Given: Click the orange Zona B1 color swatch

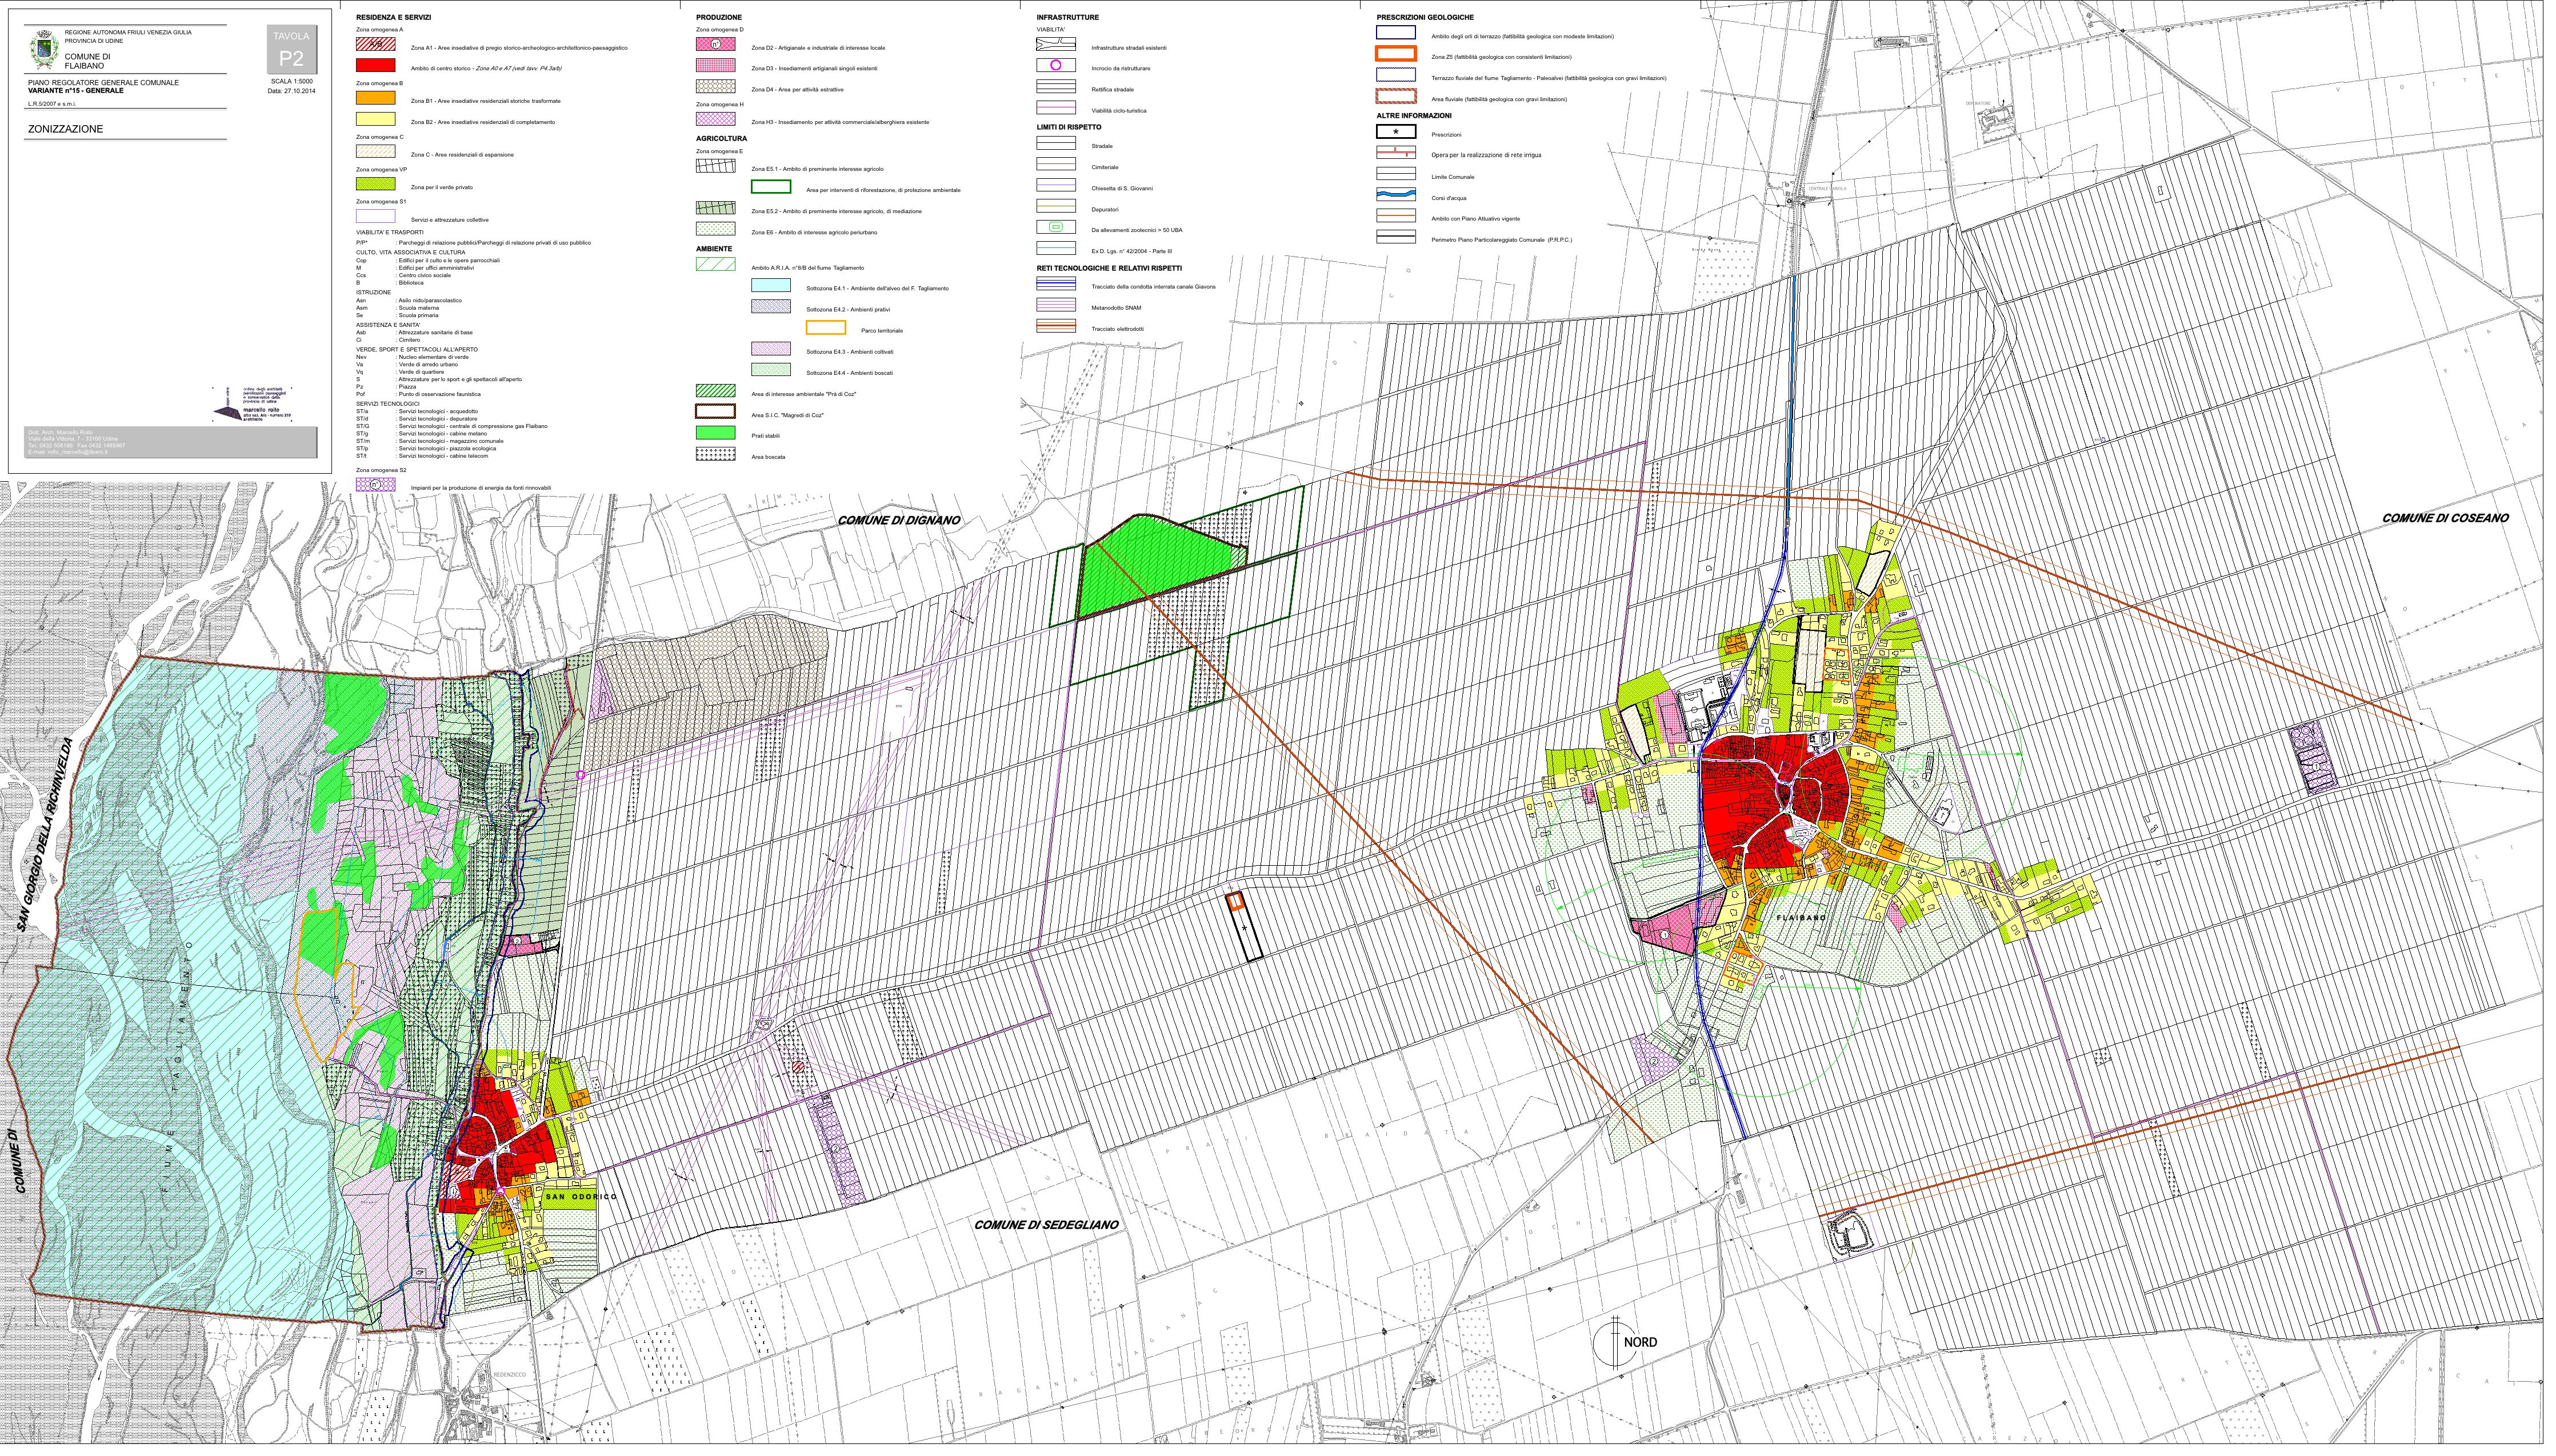Looking at the screenshot, I should pos(375,99).
